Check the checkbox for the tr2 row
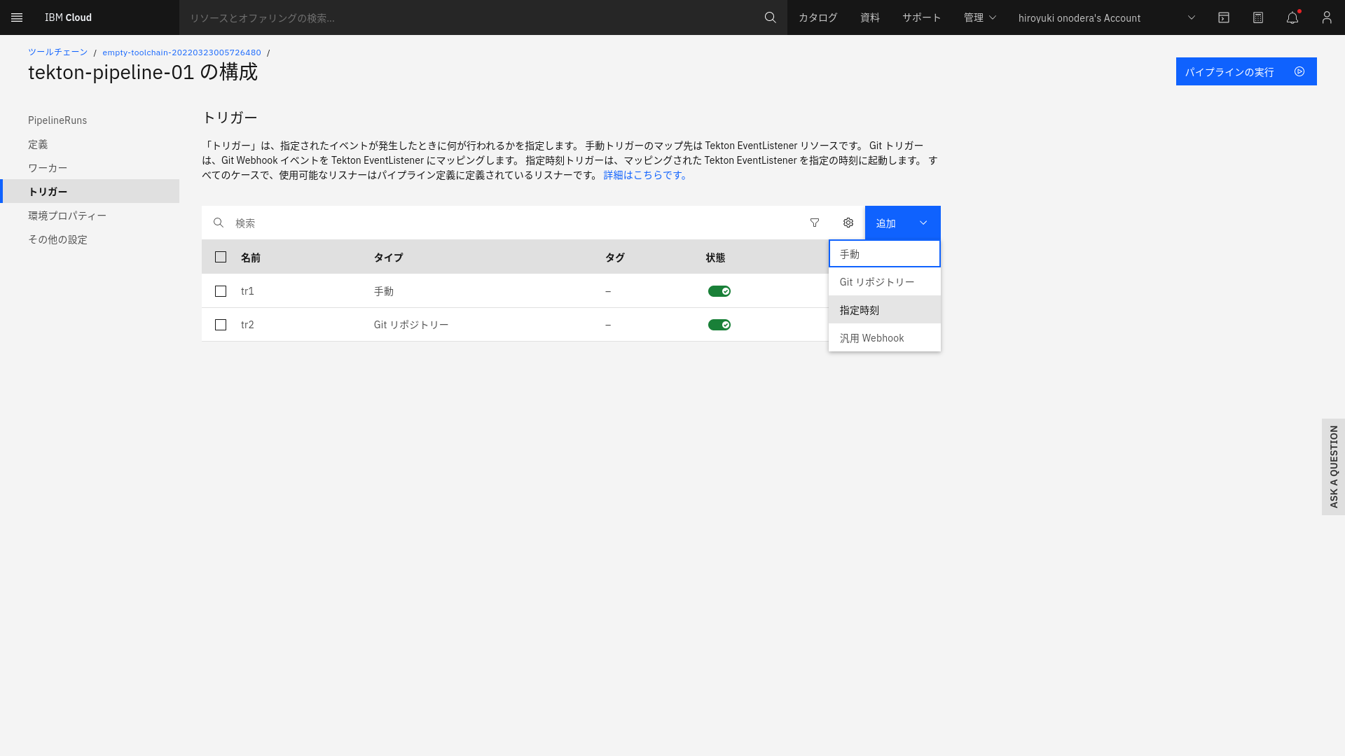 tap(221, 325)
